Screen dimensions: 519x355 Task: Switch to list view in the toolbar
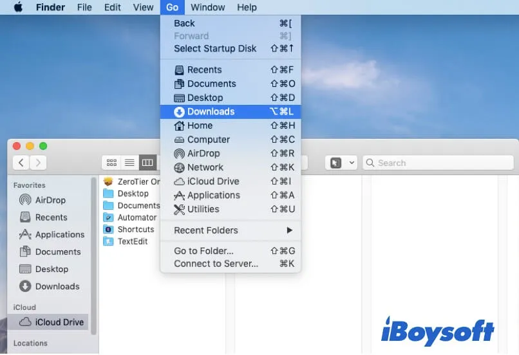point(129,163)
